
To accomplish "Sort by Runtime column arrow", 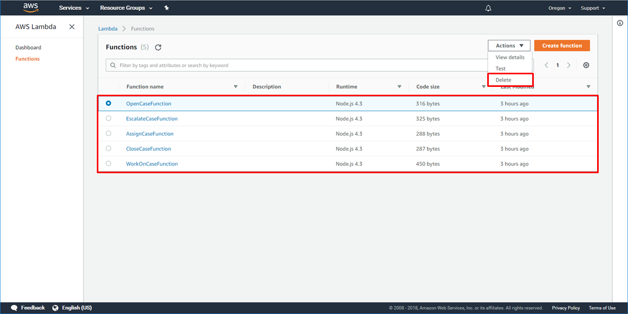I will click(x=399, y=87).
